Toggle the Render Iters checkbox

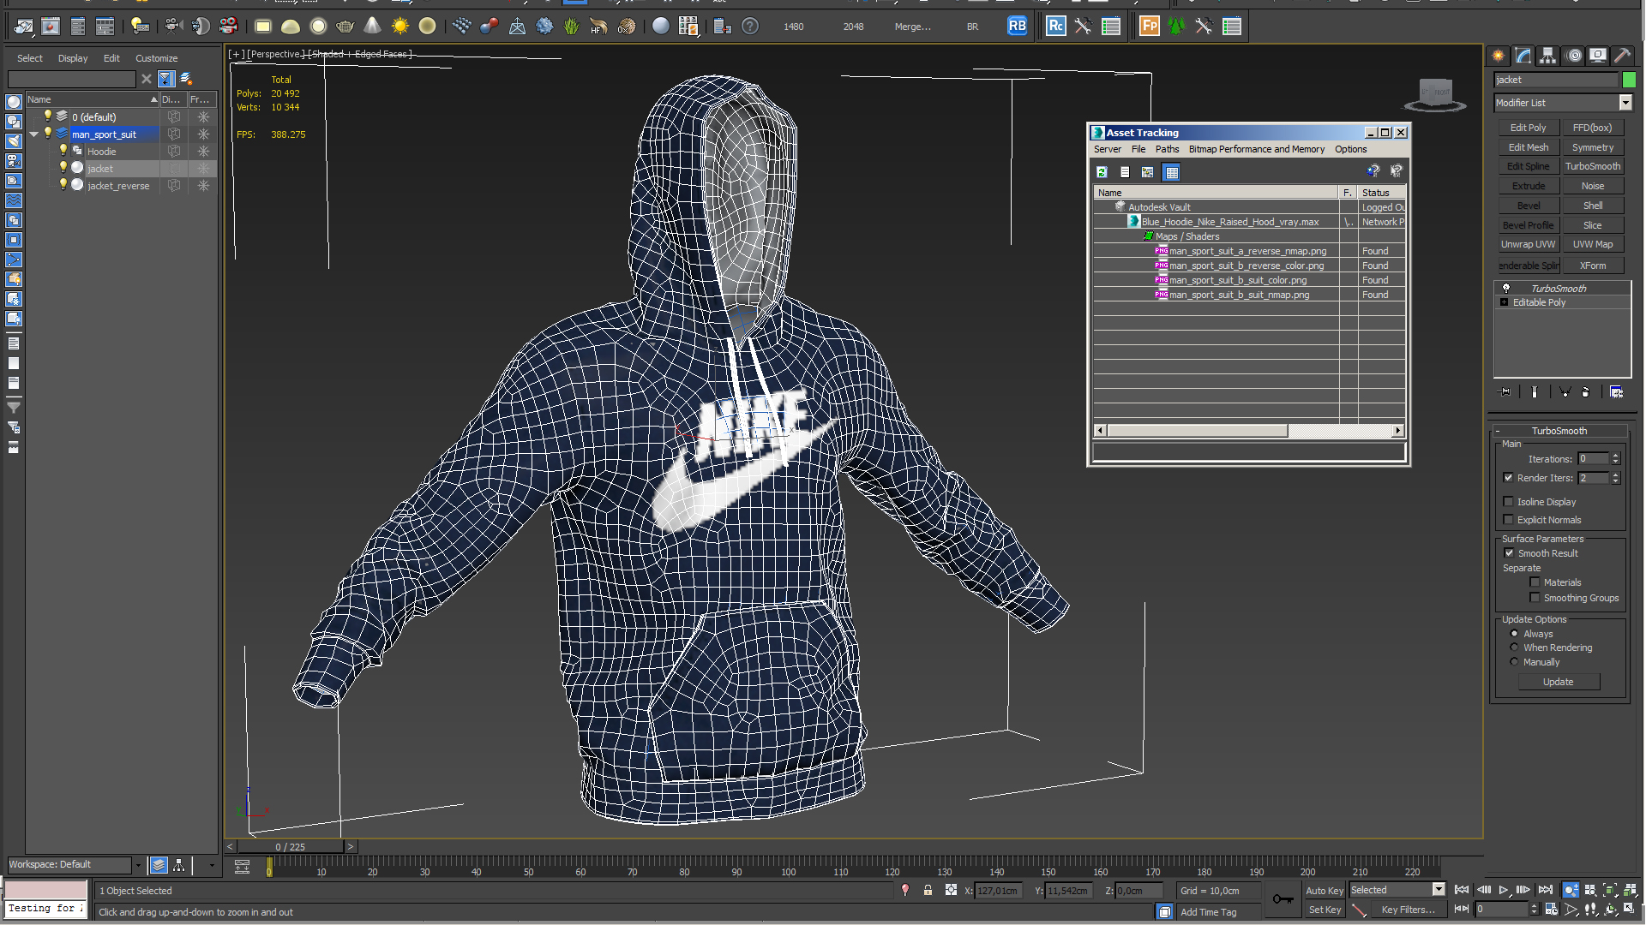pos(1508,478)
